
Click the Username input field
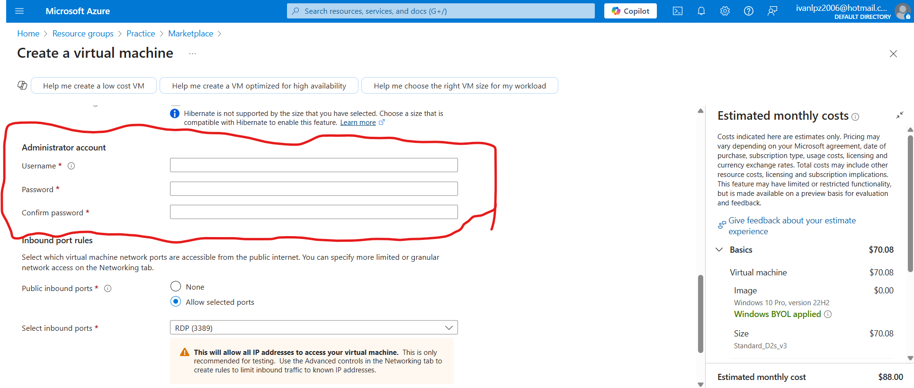point(314,165)
